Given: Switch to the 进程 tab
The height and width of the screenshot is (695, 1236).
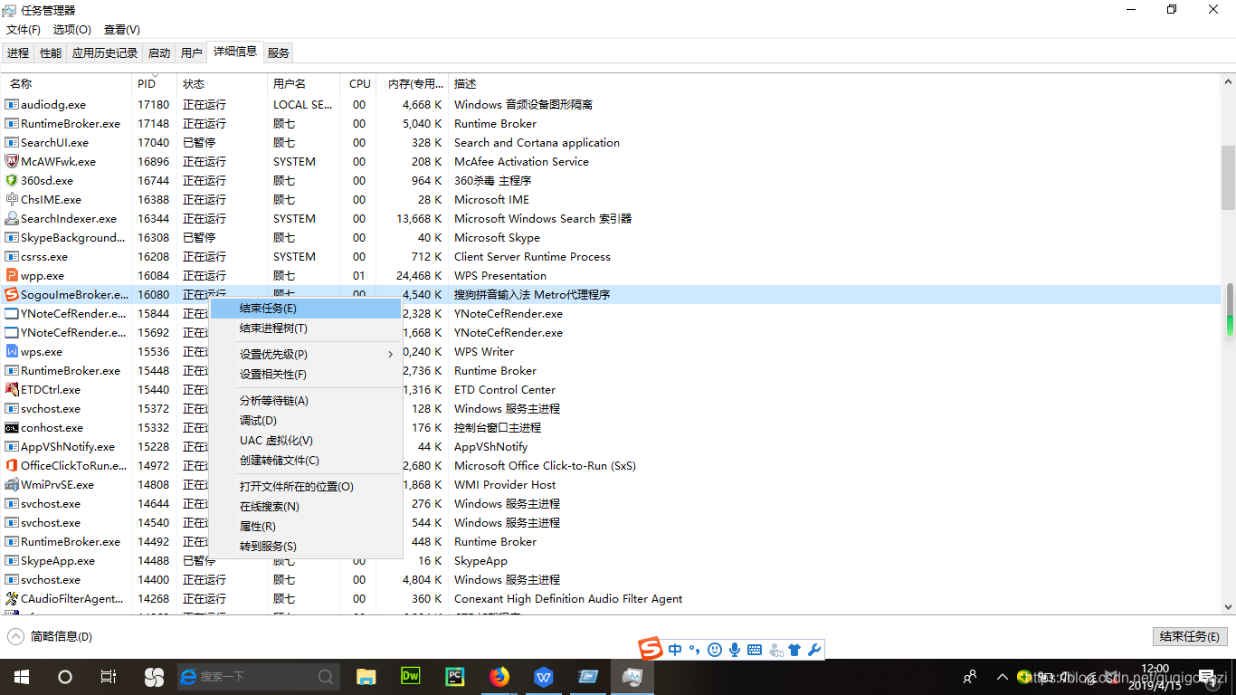Looking at the screenshot, I should pyautogui.click(x=18, y=53).
